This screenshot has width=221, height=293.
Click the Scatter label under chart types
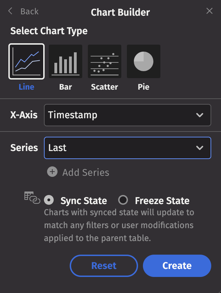point(105,87)
